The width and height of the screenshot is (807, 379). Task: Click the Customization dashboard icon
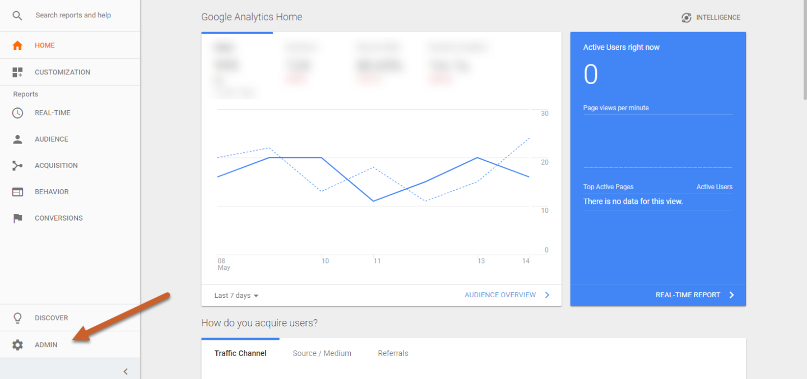(17, 72)
